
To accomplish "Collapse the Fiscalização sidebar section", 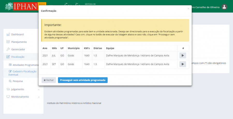I will 18,57.
